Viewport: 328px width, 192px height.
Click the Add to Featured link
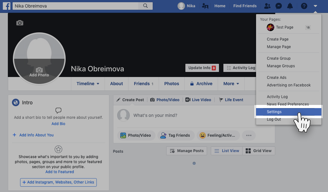click(x=60, y=172)
